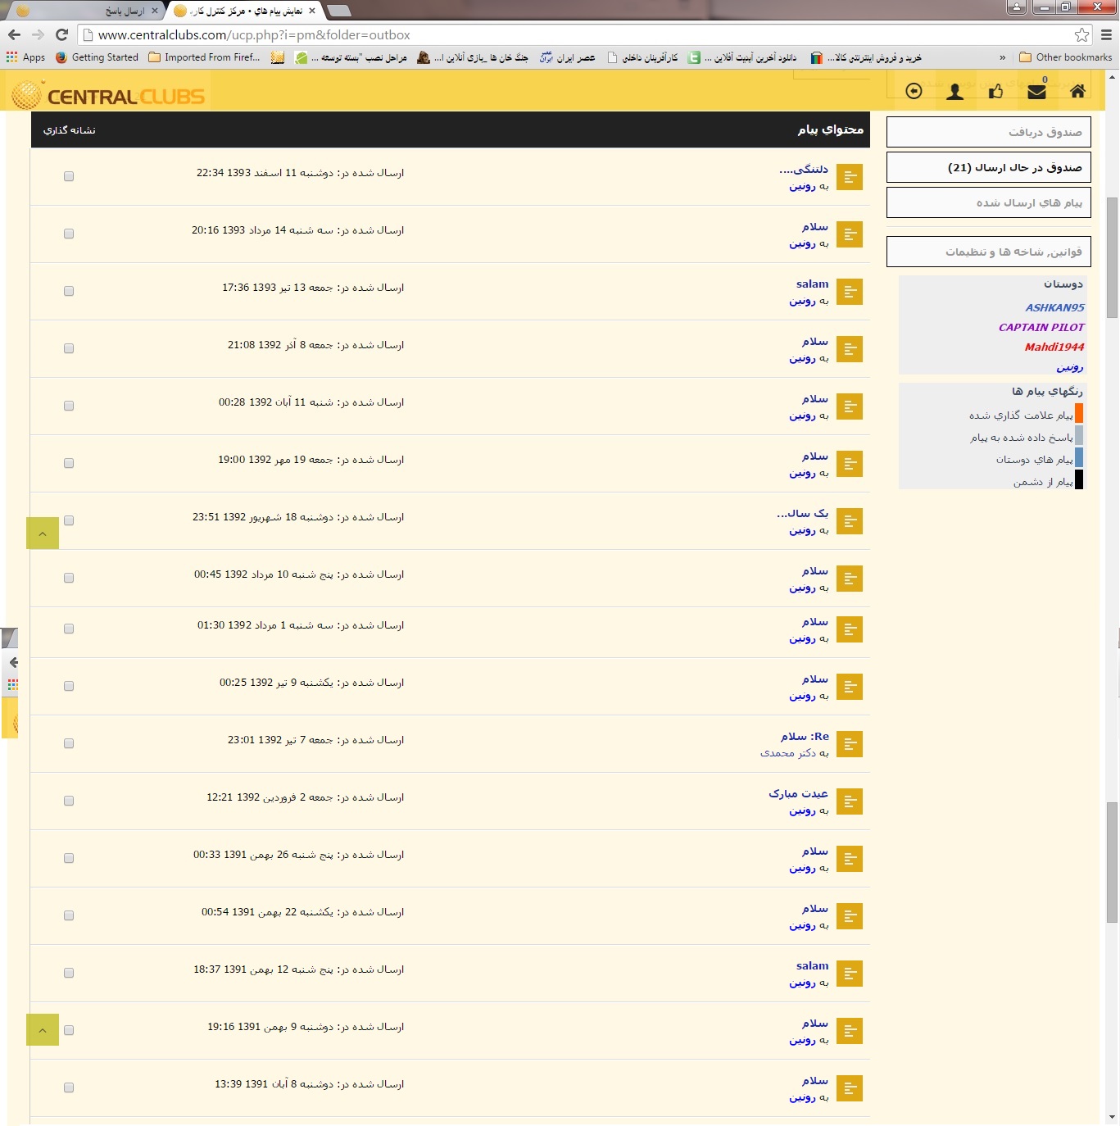Click the home icon in site header
Screen dimensions: 1120x1126
click(1077, 91)
